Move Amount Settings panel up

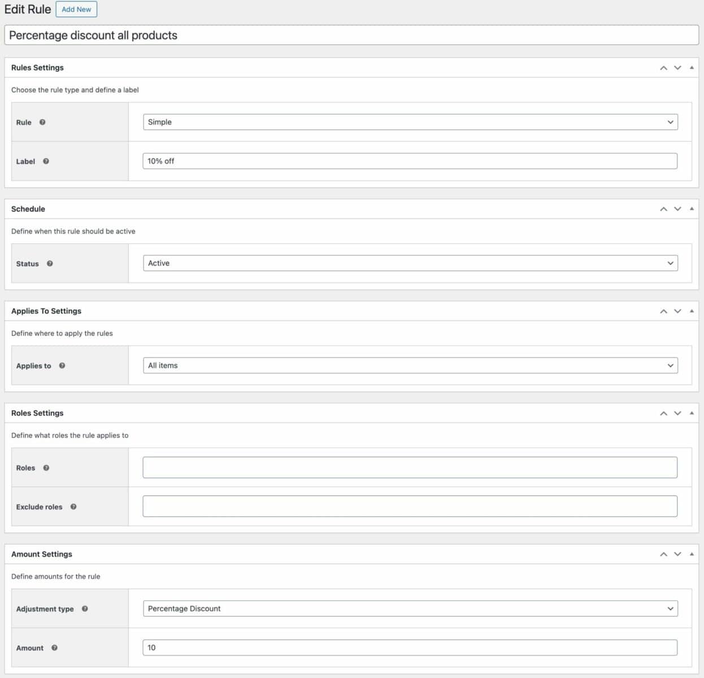tap(664, 554)
